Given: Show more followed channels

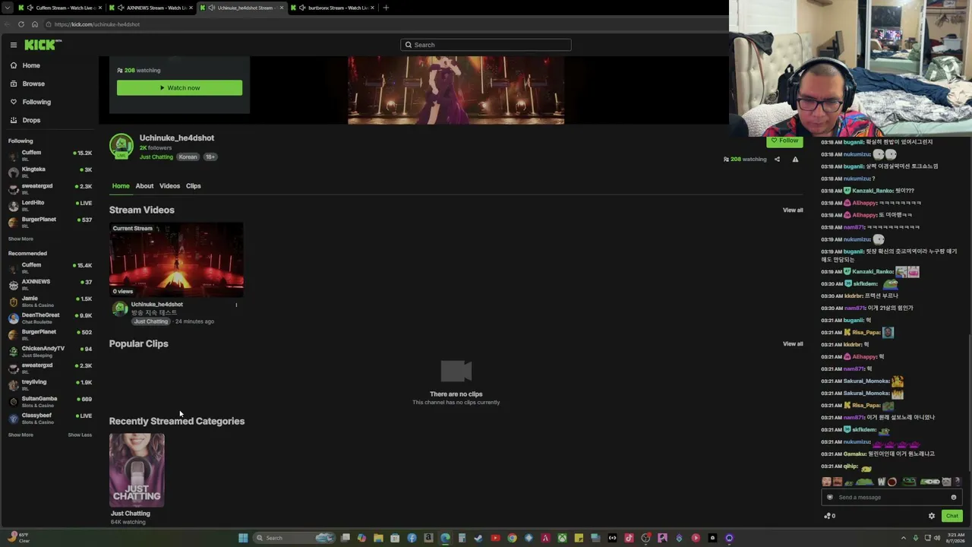Looking at the screenshot, I should click(21, 239).
